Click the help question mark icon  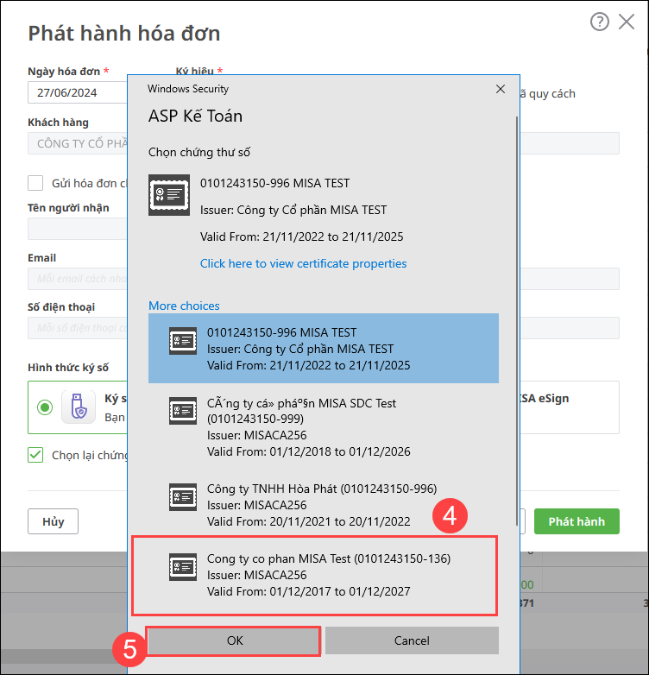[600, 22]
